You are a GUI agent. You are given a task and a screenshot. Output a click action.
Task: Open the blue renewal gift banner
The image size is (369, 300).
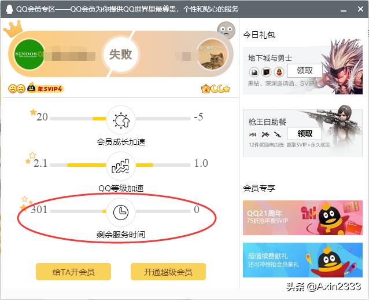[x=302, y=260]
